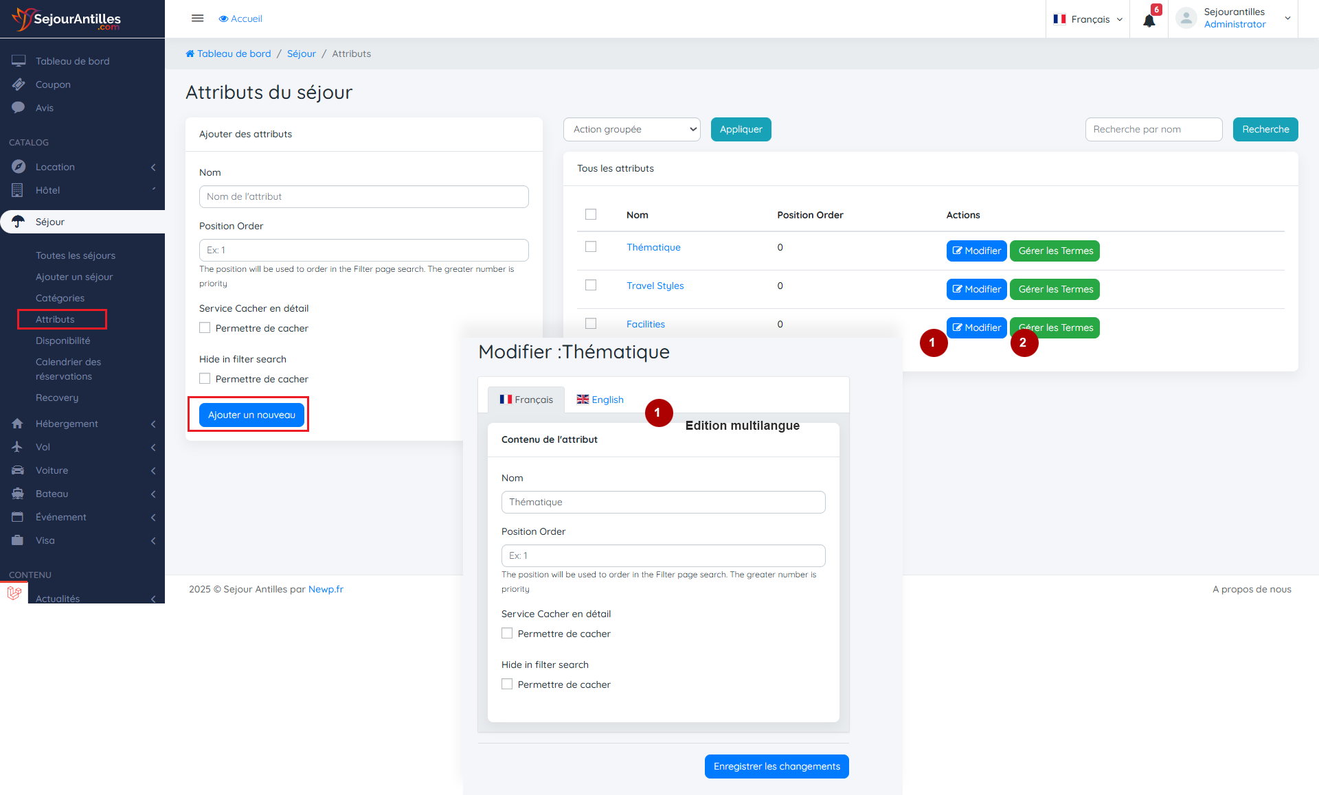Screen dimensions: 1319x795
Task: Open Disponibilité in the Séjour submenu
Action: [63, 341]
